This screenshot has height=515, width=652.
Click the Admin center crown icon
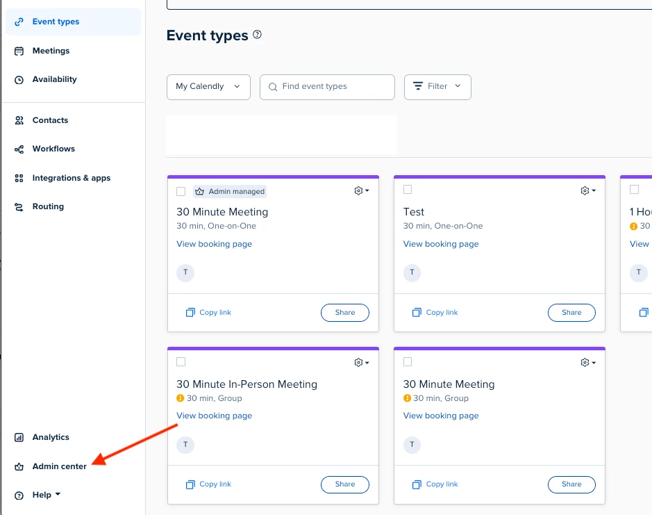(19, 467)
